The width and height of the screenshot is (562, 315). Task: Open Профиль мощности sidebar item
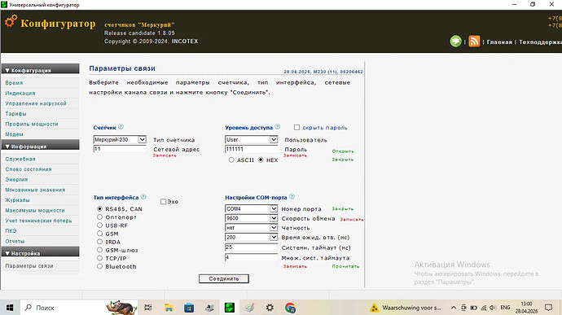coord(32,124)
